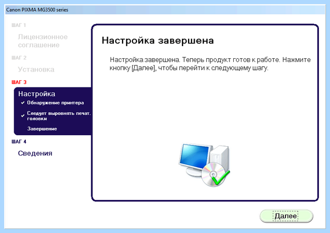The width and height of the screenshot is (330, 233).
Task: Select the red ШАГ 3 label
Action: pyautogui.click(x=19, y=82)
